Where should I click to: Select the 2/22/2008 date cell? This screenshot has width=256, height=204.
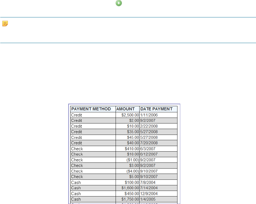coord(159,126)
